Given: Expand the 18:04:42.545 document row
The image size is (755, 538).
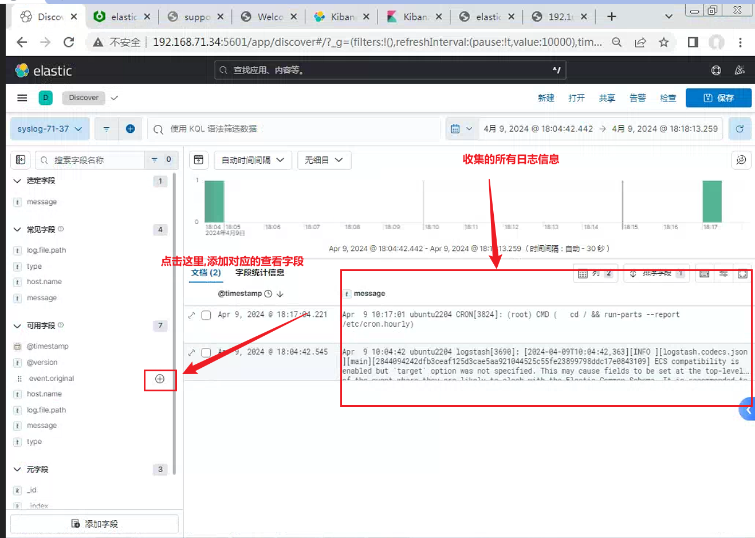Looking at the screenshot, I should (191, 352).
